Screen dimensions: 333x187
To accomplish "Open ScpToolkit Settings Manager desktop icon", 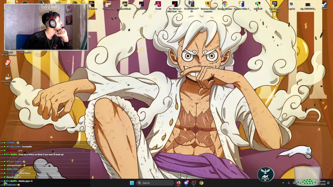I will (x=8, y=53).
